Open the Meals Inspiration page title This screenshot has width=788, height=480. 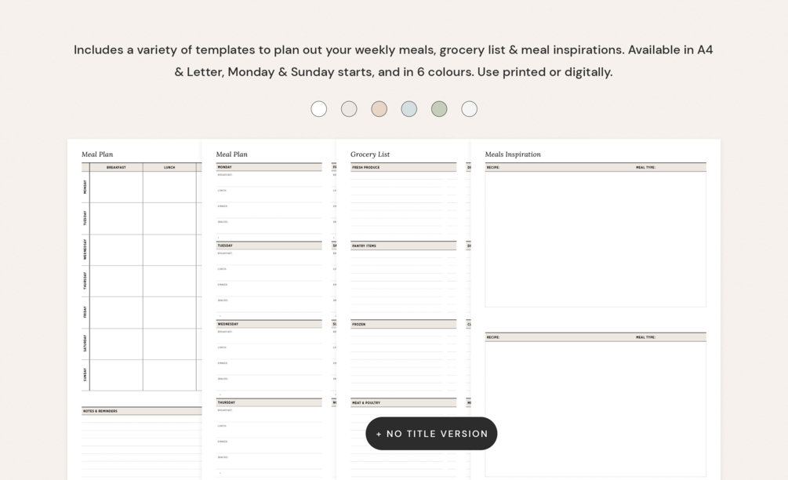[x=513, y=155]
